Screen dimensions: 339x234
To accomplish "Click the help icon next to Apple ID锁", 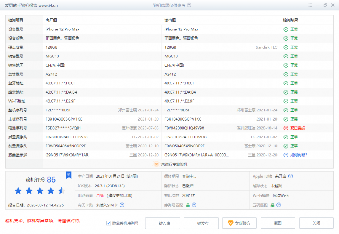I will [x=291, y=176].
